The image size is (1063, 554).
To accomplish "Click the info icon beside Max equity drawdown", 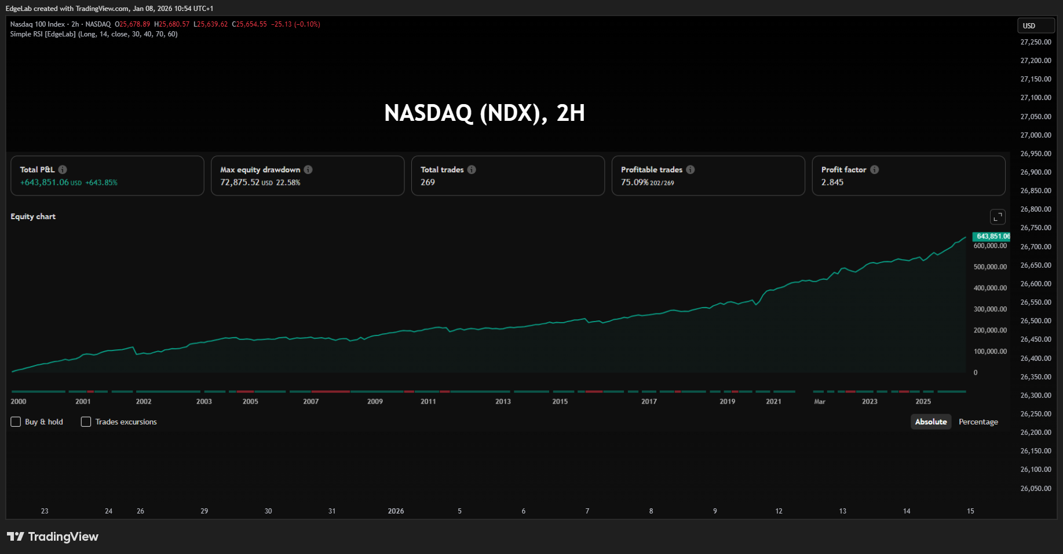I will pyautogui.click(x=308, y=169).
